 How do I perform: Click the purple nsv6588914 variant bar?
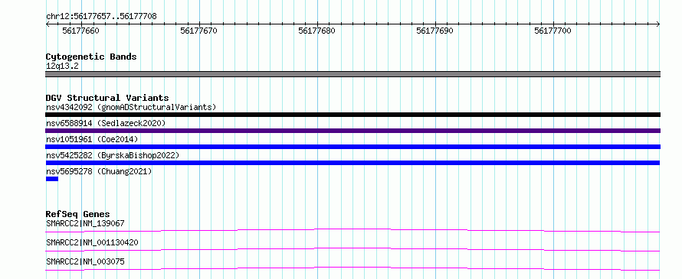coord(352,131)
